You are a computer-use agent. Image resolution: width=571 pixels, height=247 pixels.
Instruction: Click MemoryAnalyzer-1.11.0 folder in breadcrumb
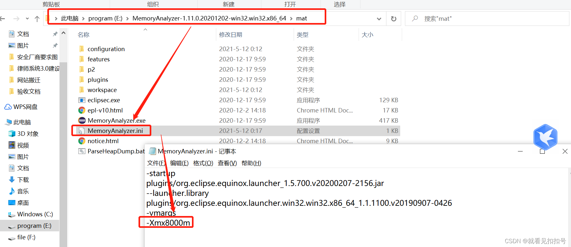click(x=209, y=19)
